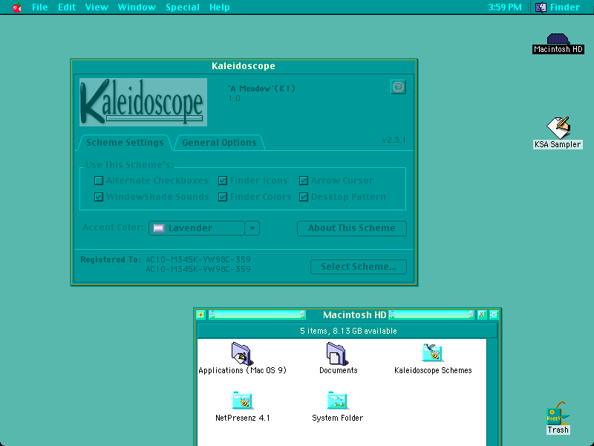Click the Select Scheme... button
The height and width of the screenshot is (446, 594).
pyautogui.click(x=359, y=267)
